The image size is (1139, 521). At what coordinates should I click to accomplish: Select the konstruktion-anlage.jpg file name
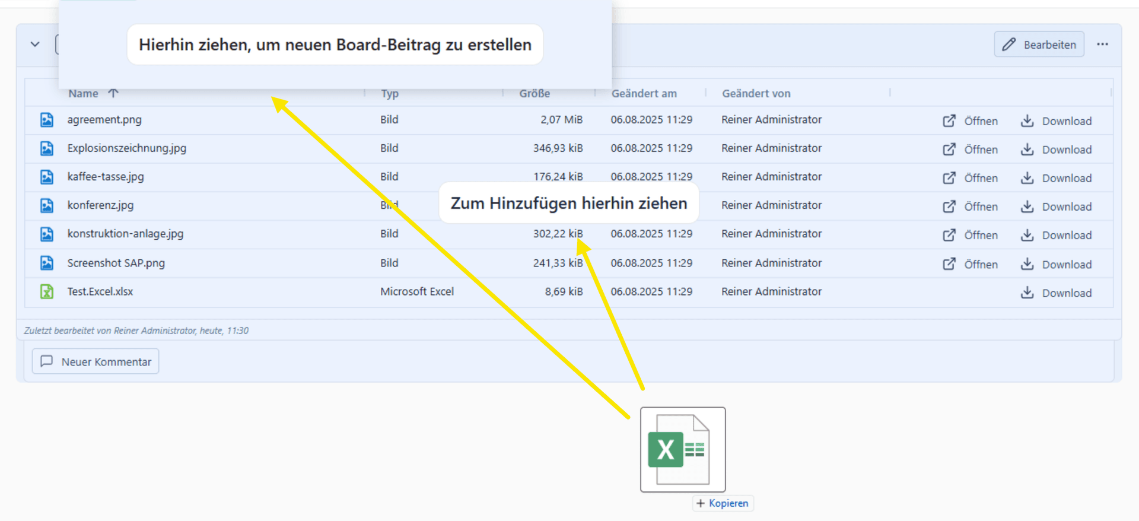tap(125, 234)
